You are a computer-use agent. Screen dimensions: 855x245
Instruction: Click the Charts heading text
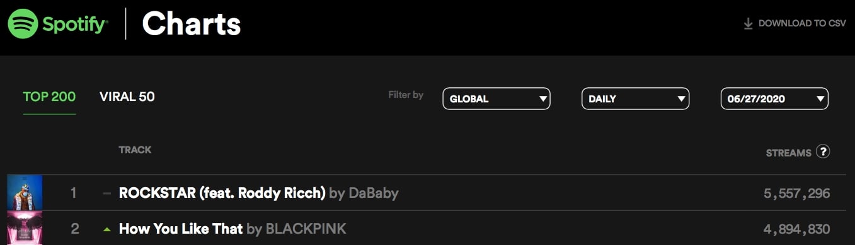(x=192, y=24)
